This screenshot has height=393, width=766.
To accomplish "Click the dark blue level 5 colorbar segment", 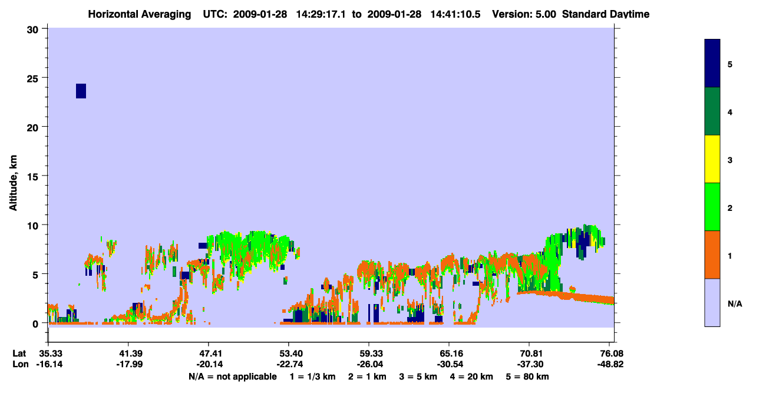I will (x=712, y=63).
